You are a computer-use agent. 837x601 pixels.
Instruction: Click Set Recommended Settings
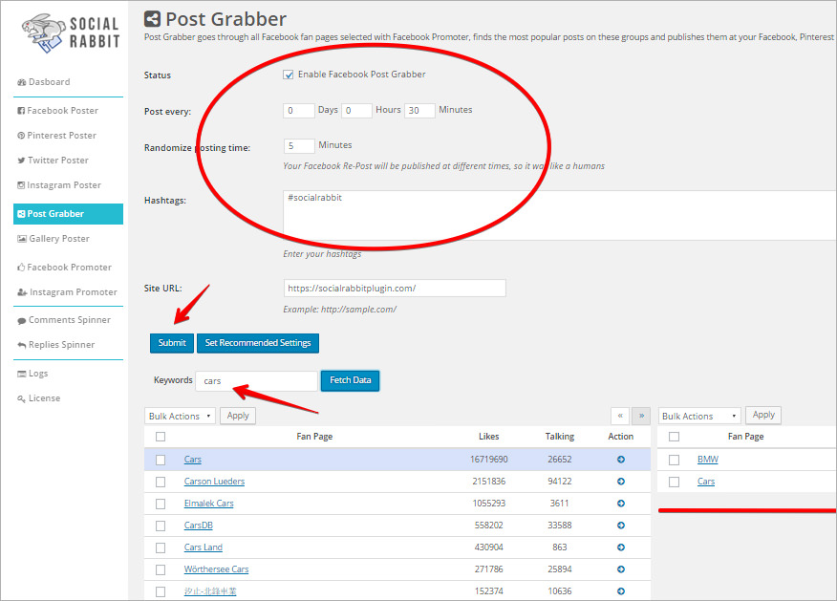[x=258, y=343]
